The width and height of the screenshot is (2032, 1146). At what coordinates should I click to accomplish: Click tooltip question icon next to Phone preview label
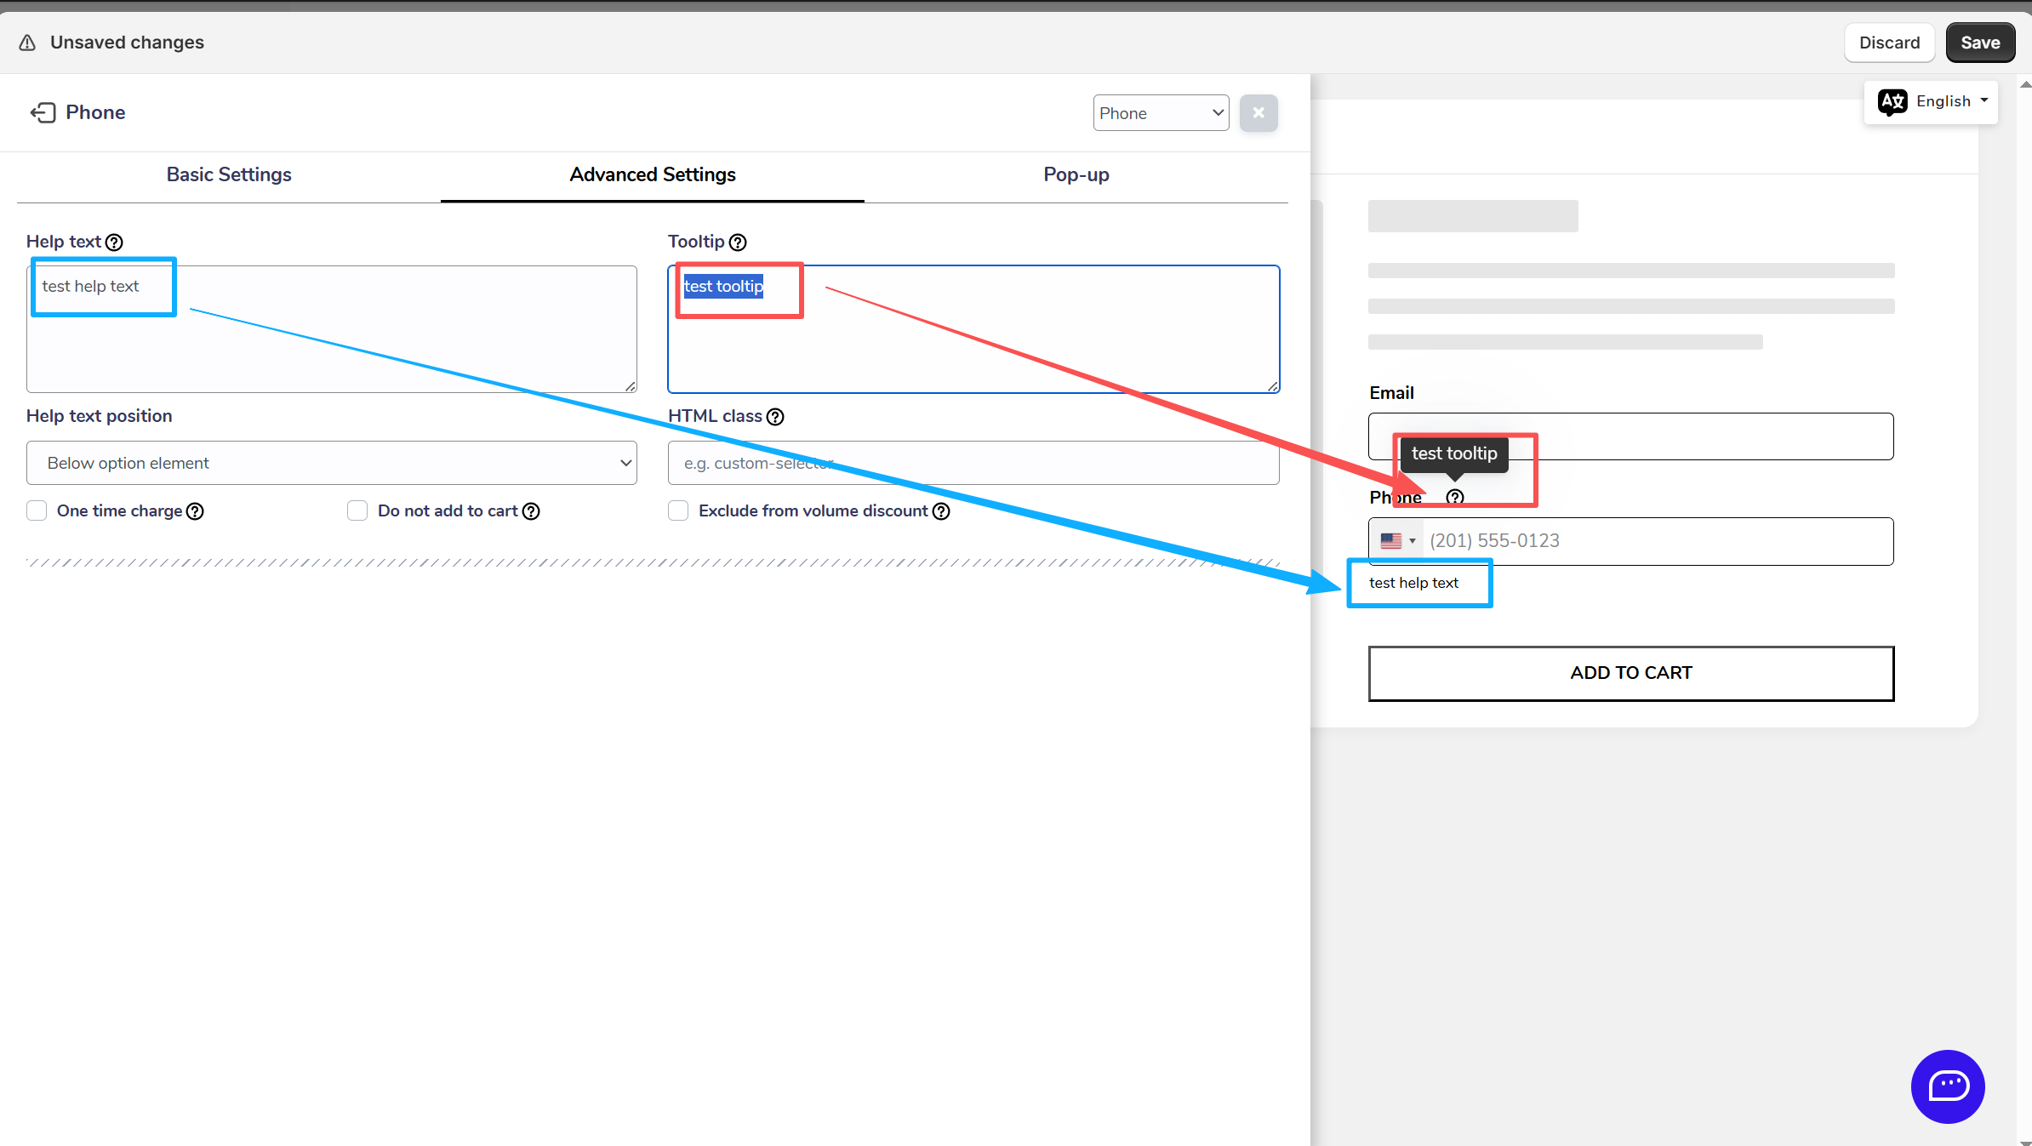[1455, 498]
